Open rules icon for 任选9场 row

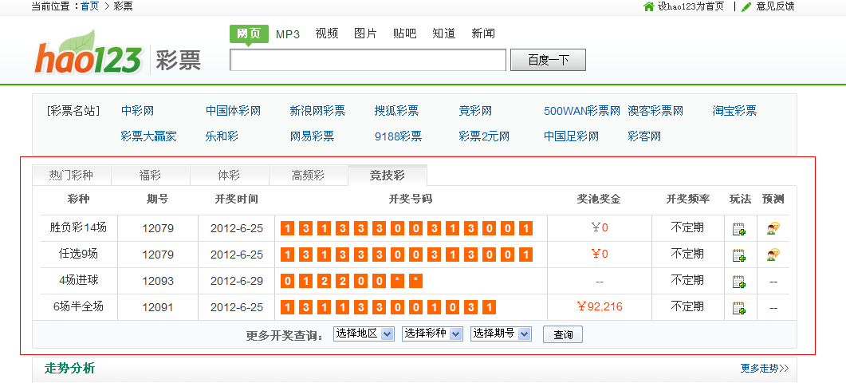coord(739,255)
